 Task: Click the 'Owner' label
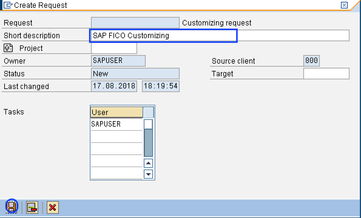tap(15, 61)
